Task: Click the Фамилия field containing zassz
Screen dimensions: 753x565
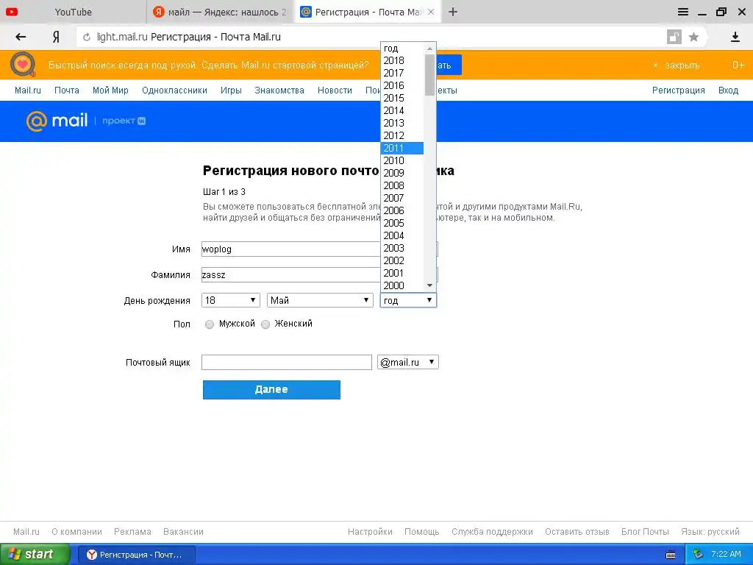Action: (x=291, y=275)
